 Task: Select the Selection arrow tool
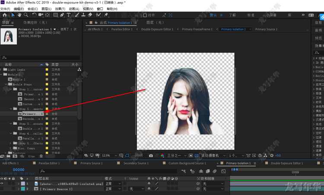click(13, 15)
